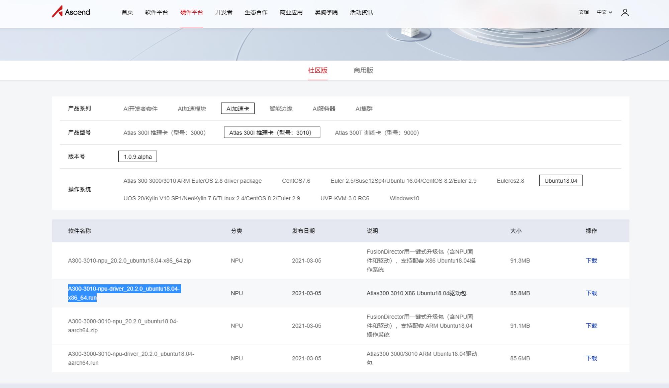Go to 首页 in navigation
The image size is (669, 388).
[127, 12]
